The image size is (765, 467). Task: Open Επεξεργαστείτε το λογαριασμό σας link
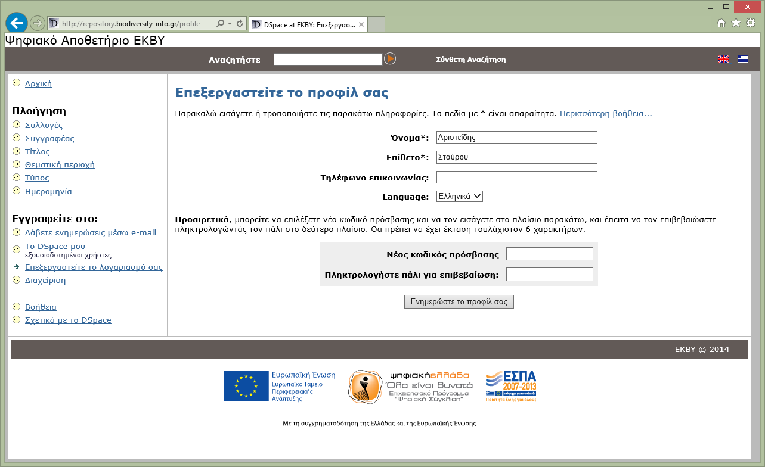click(94, 267)
